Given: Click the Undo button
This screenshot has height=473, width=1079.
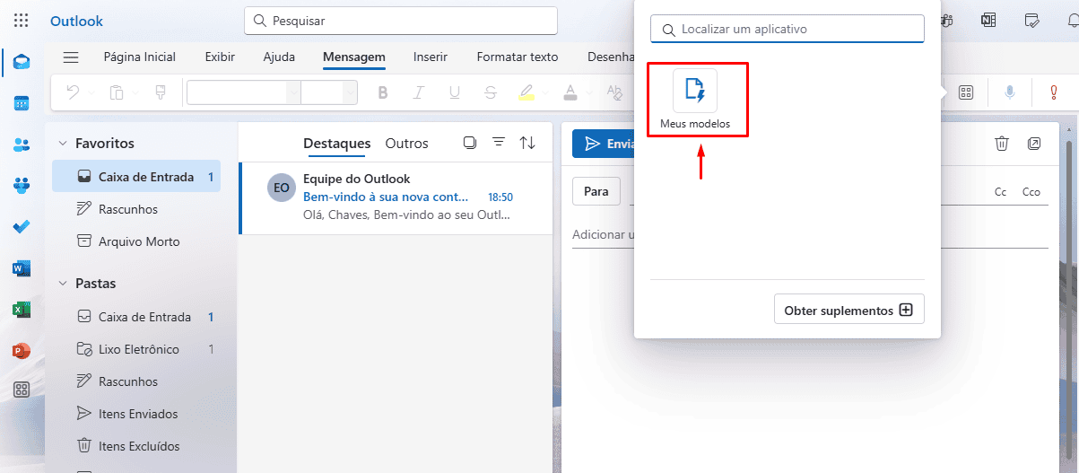Looking at the screenshot, I should [74, 92].
